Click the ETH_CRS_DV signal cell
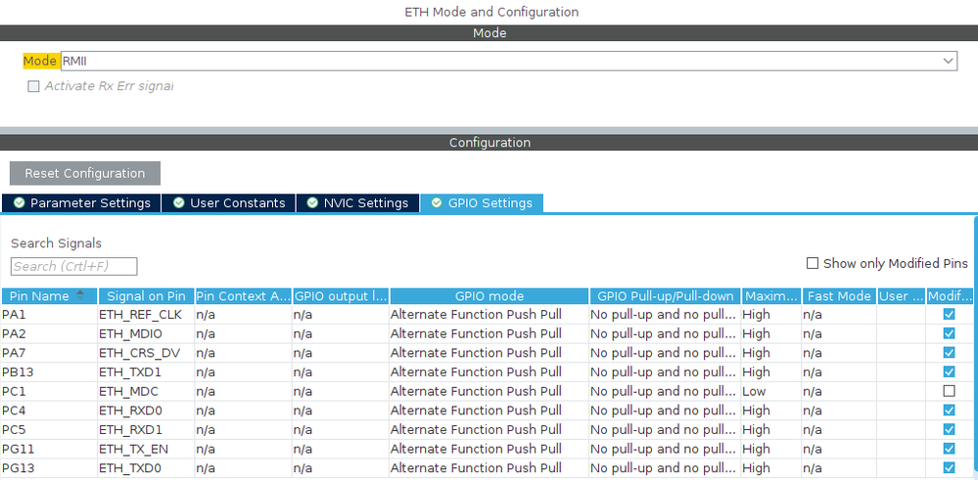This screenshot has height=480, width=978. coord(146,353)
